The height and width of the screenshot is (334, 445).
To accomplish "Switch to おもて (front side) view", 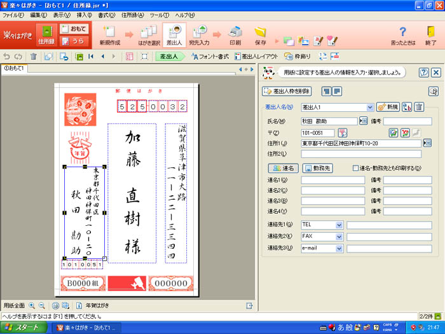I will [74, 29].
